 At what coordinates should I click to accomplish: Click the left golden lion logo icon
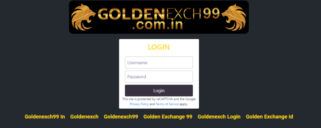[83, 17]
